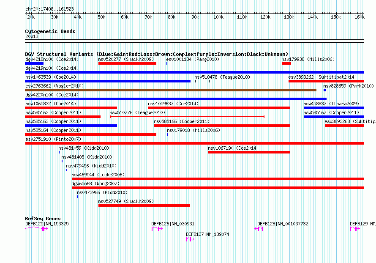
Task: Click the DEFB129 gene glyph
Action: pos(355,229)
